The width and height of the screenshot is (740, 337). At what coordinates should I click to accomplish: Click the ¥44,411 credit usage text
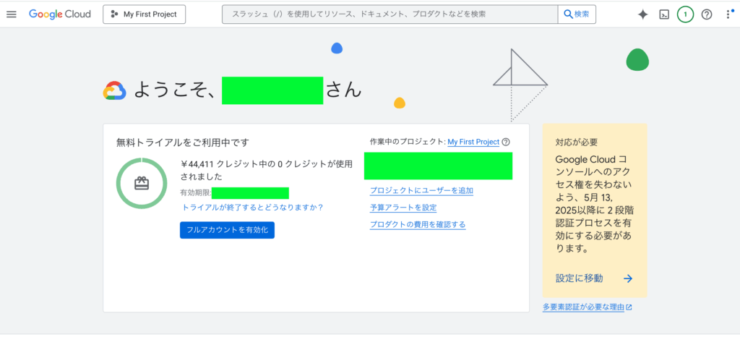[x=267, y=171]
